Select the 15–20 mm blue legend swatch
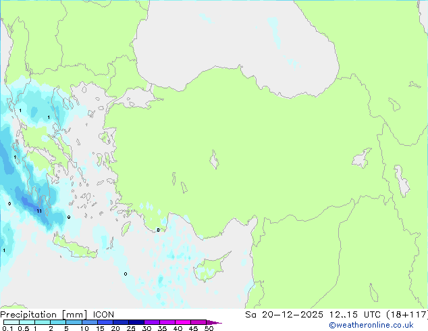Viewport: 428px width, 331px height. (x=105, y=322)
